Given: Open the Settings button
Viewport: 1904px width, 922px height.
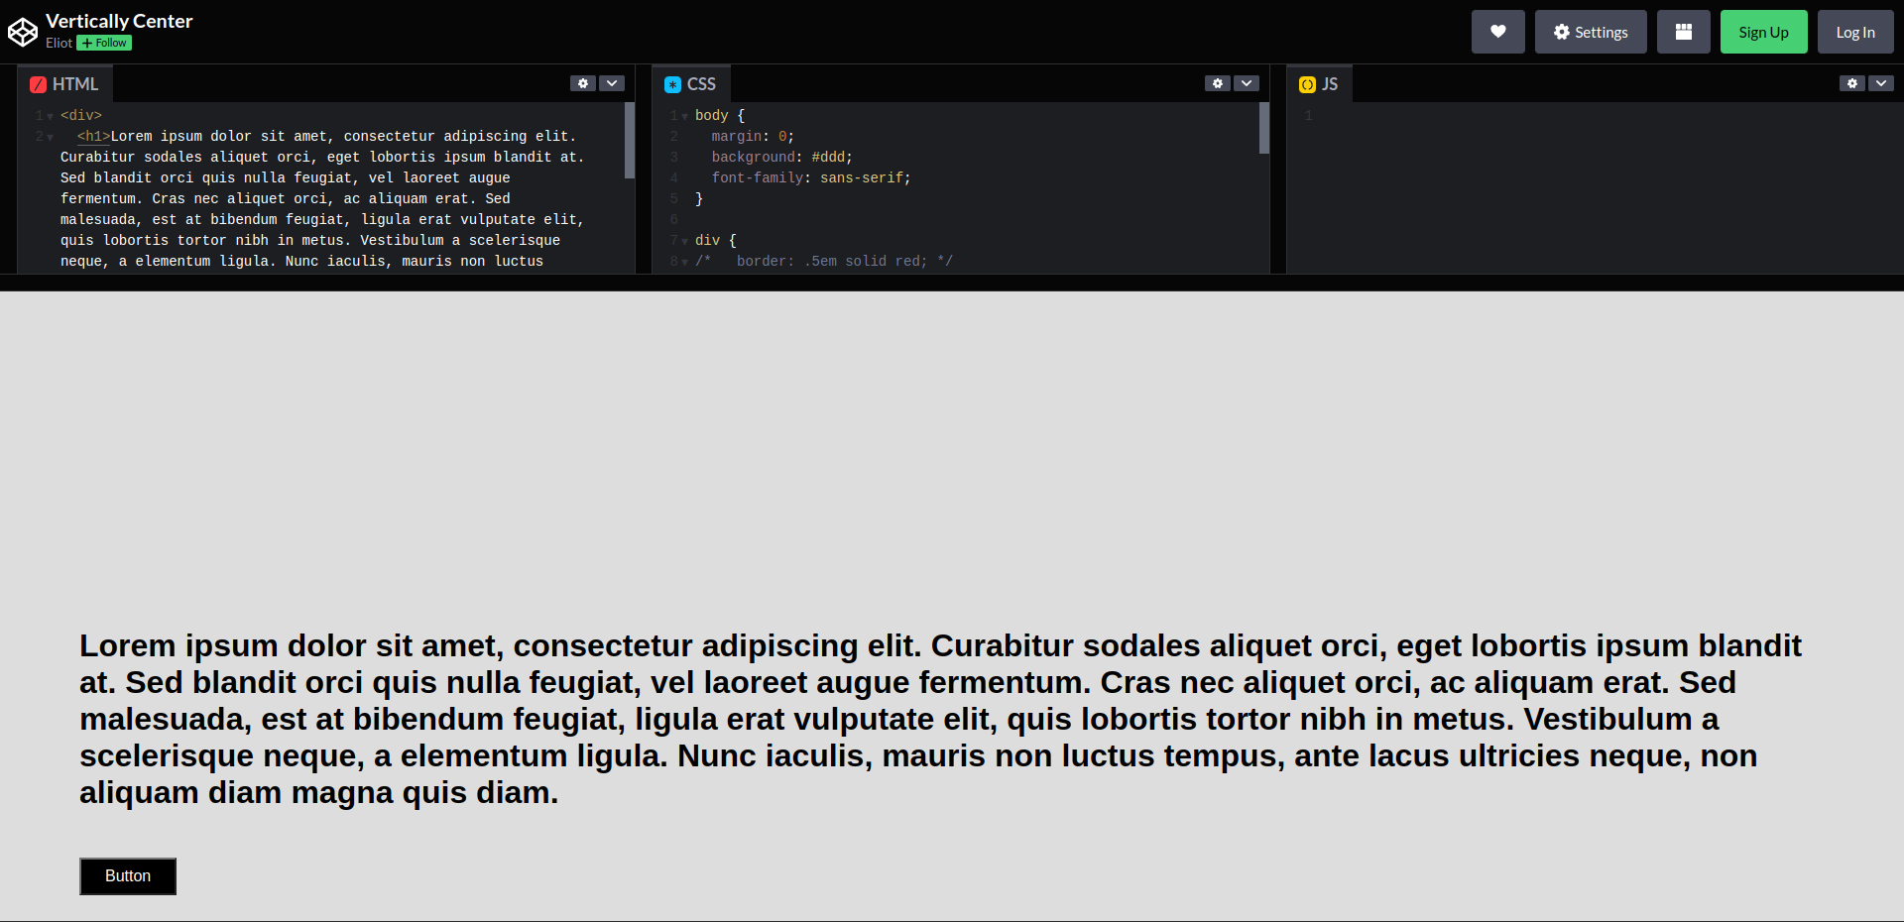Looking at the screenshot, I should (x=1590, y=32).
